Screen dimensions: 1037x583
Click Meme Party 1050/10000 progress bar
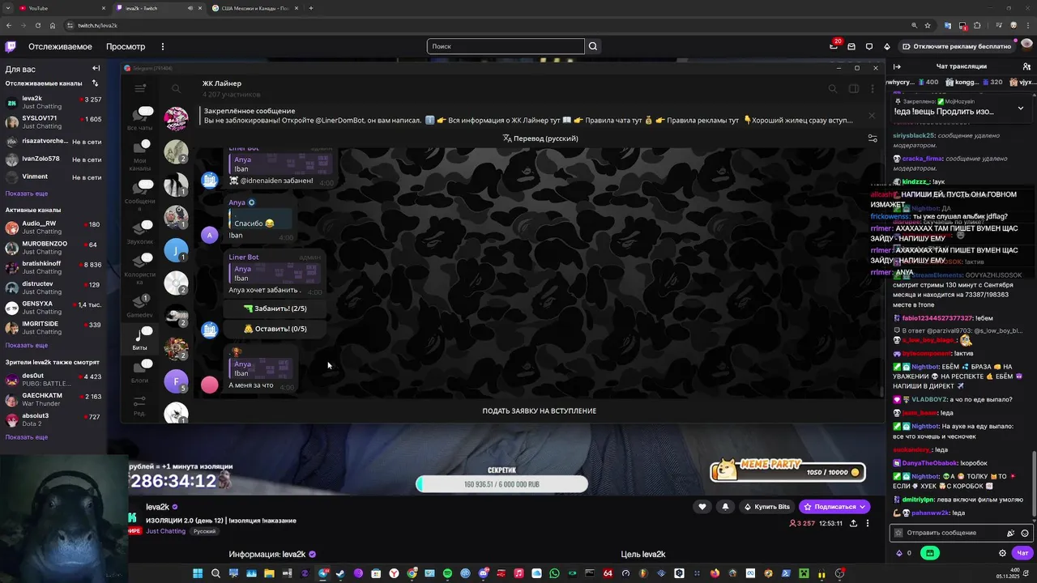787,471
